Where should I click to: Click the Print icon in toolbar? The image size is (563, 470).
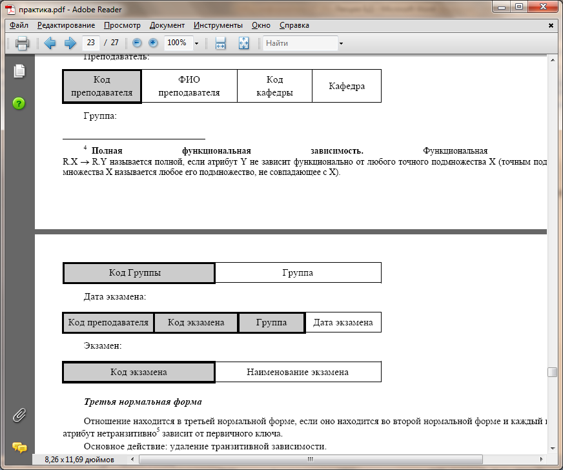point(22,43)
